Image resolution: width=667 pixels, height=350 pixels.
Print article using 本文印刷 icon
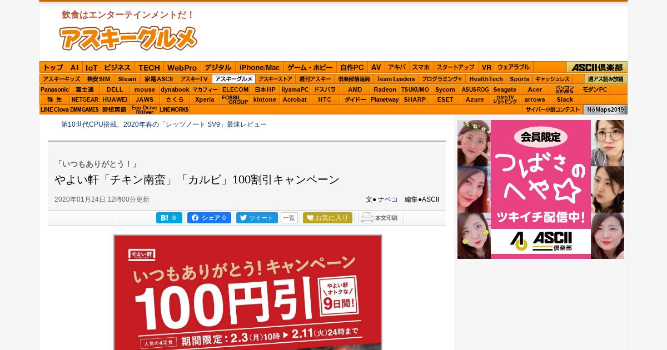[x=379, y=218]
